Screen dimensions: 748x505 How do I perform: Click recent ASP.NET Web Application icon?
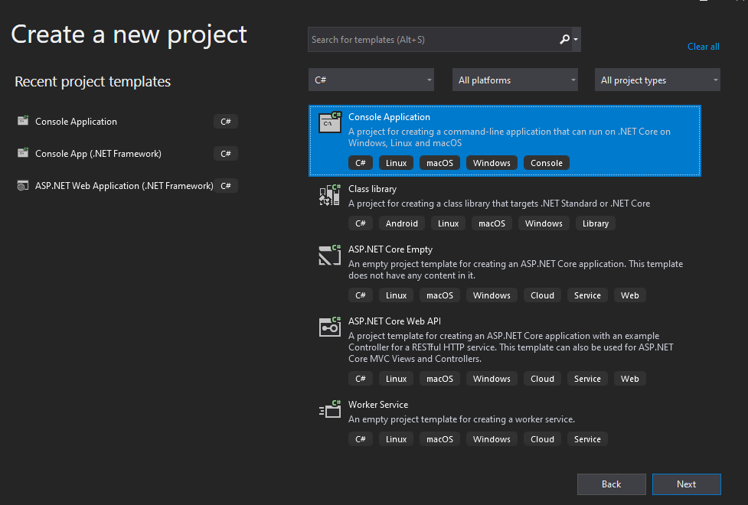21,186
